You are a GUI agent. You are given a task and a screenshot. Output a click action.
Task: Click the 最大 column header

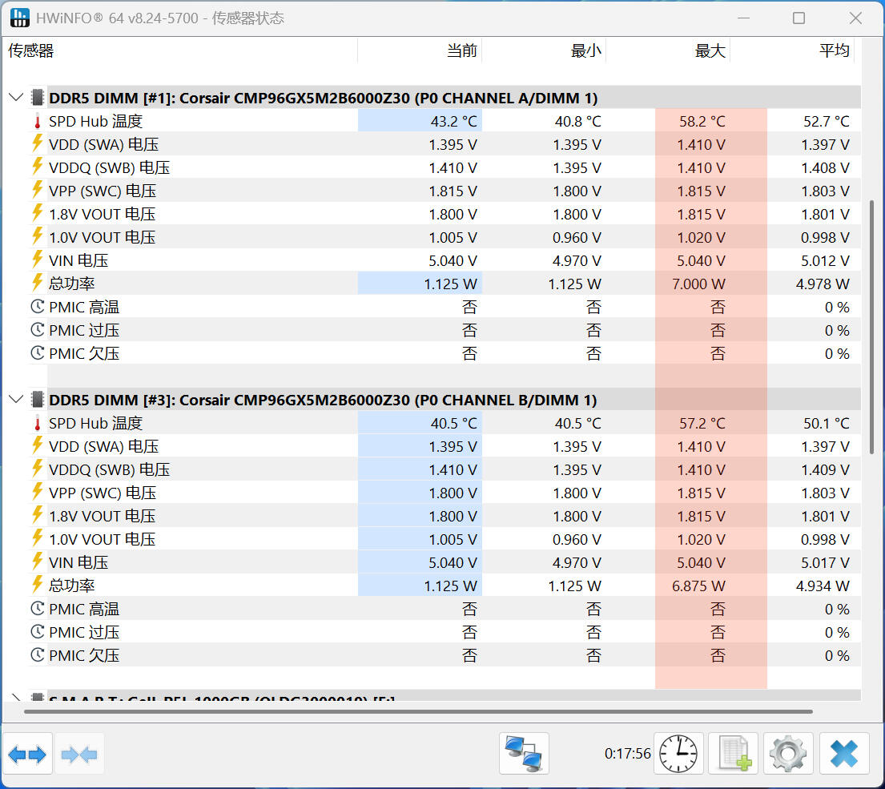pos(668,50)
